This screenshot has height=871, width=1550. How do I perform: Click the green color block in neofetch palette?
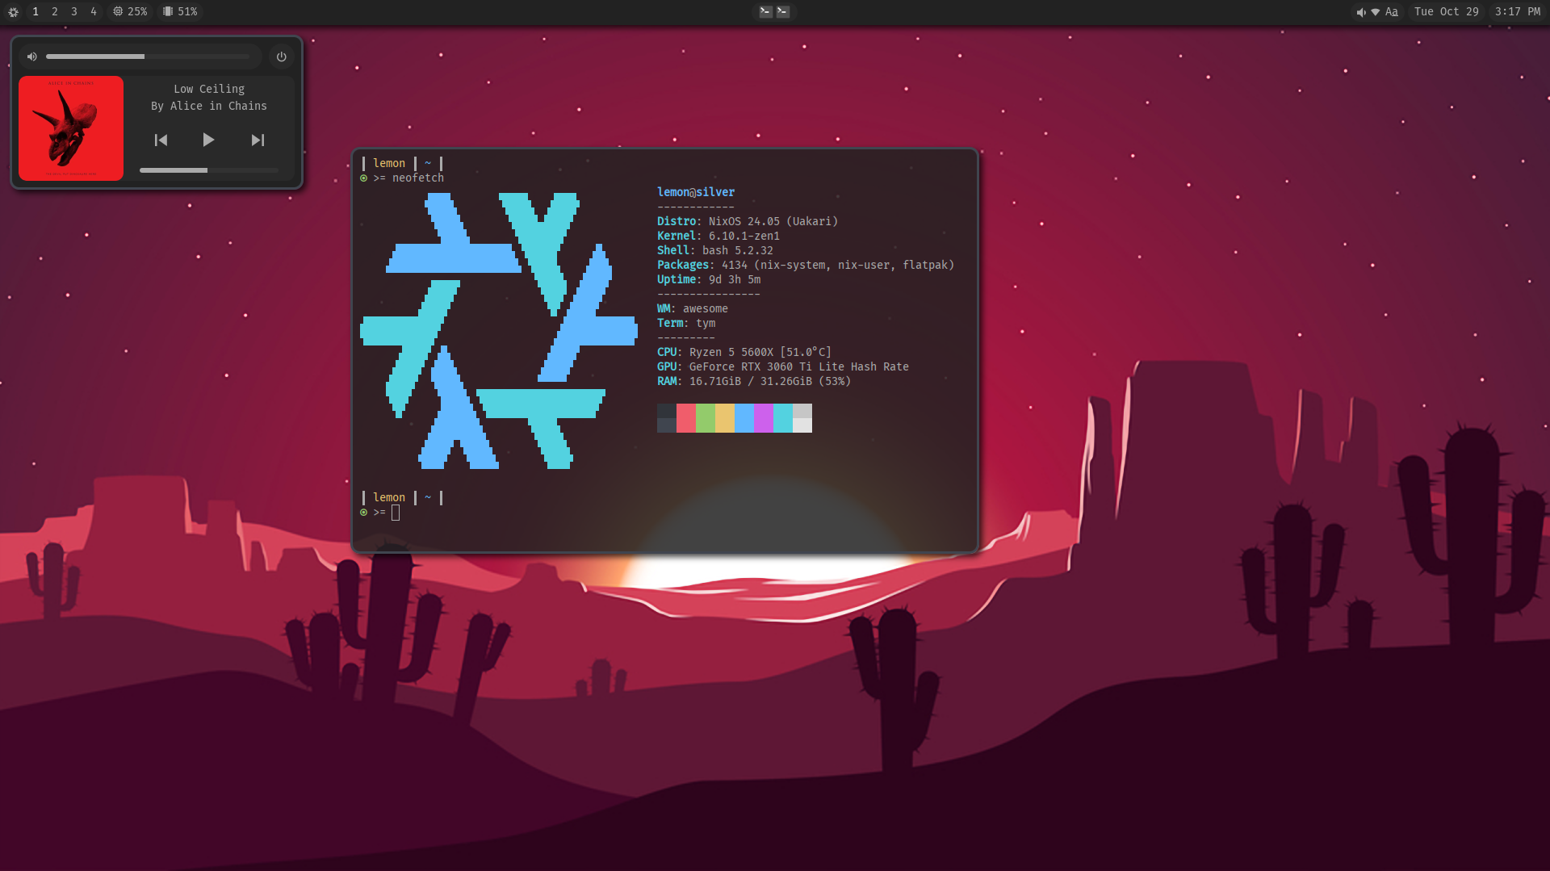click(706, 418)
